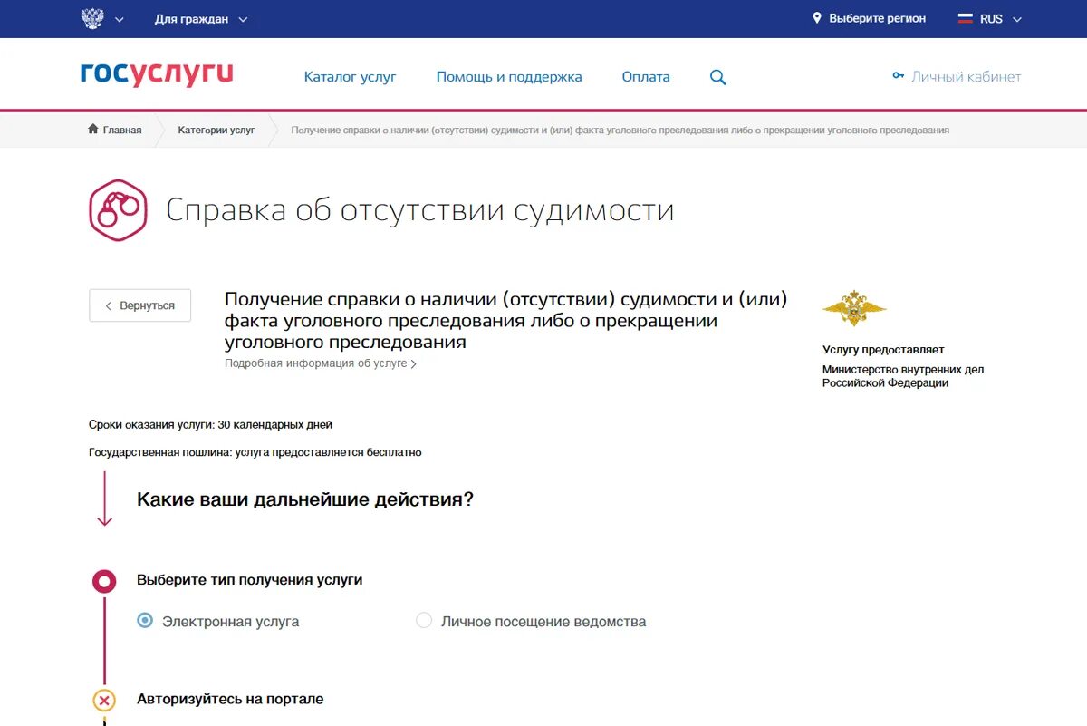Image resolution: width=1087 pixels, height=726 pixels.
Task: Click the key icon beside Личный кабинет
Action: pos(899,76)
